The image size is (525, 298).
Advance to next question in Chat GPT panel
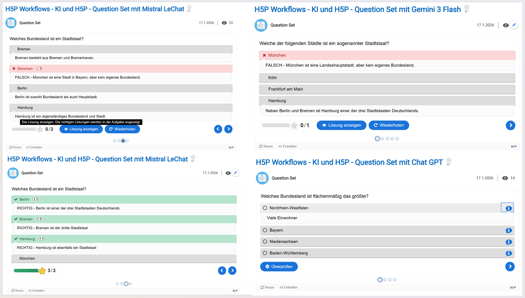click(x=510, y=267)
